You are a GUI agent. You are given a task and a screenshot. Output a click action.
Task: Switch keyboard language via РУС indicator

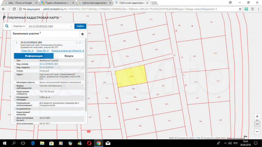235,143
